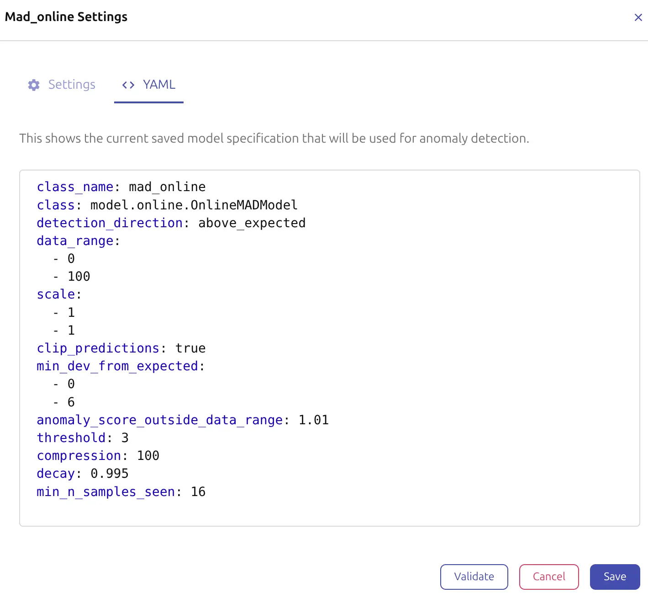The image size is (648, 598).
Task: Click the 100 value under data_range
Action: 79,277
